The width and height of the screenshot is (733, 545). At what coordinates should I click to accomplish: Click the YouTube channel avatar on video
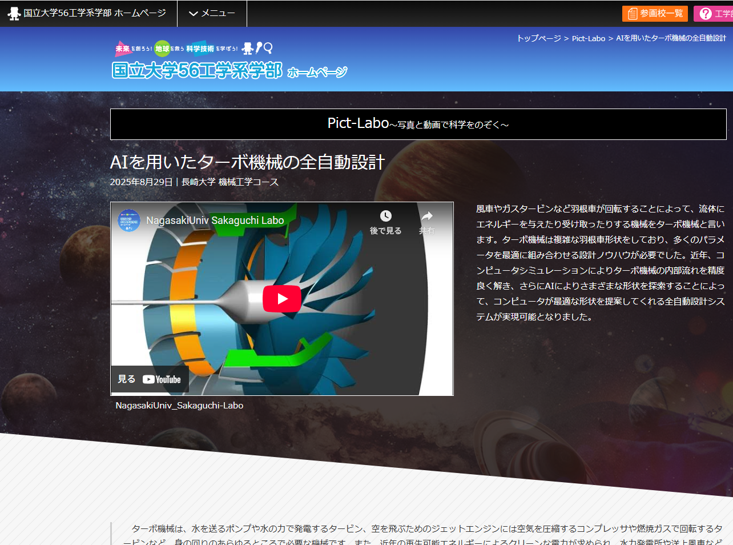tap(129, 221)
